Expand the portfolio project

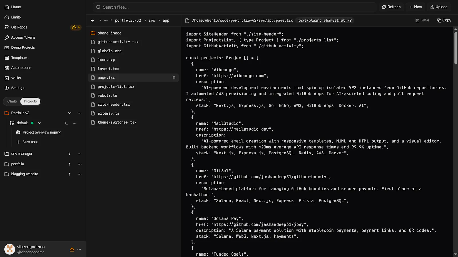(70, 164)
